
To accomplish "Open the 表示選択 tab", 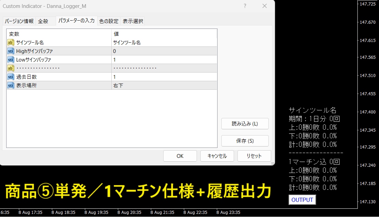I will pyautogui.click(x=133, y=21).
